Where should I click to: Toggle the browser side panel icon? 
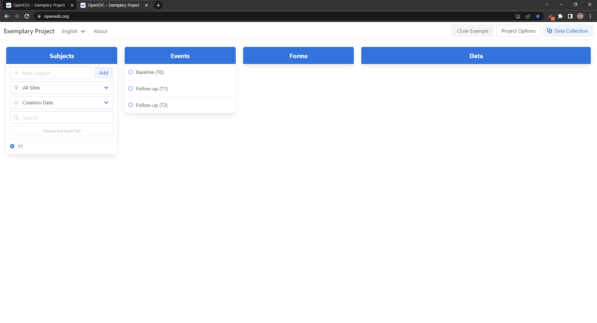pos(570,16)
